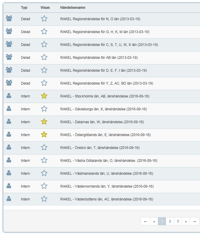Star the G, H, K, M län Regionshändelse
200x235 pixels.
44,32
